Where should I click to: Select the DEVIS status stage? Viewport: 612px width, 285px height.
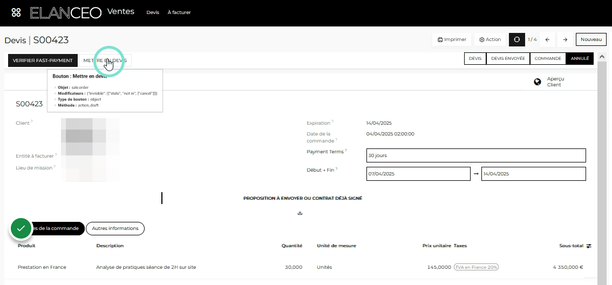[x=475, y=58]
